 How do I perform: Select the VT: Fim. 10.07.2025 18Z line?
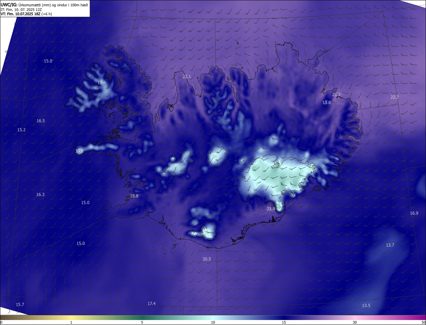26,14
